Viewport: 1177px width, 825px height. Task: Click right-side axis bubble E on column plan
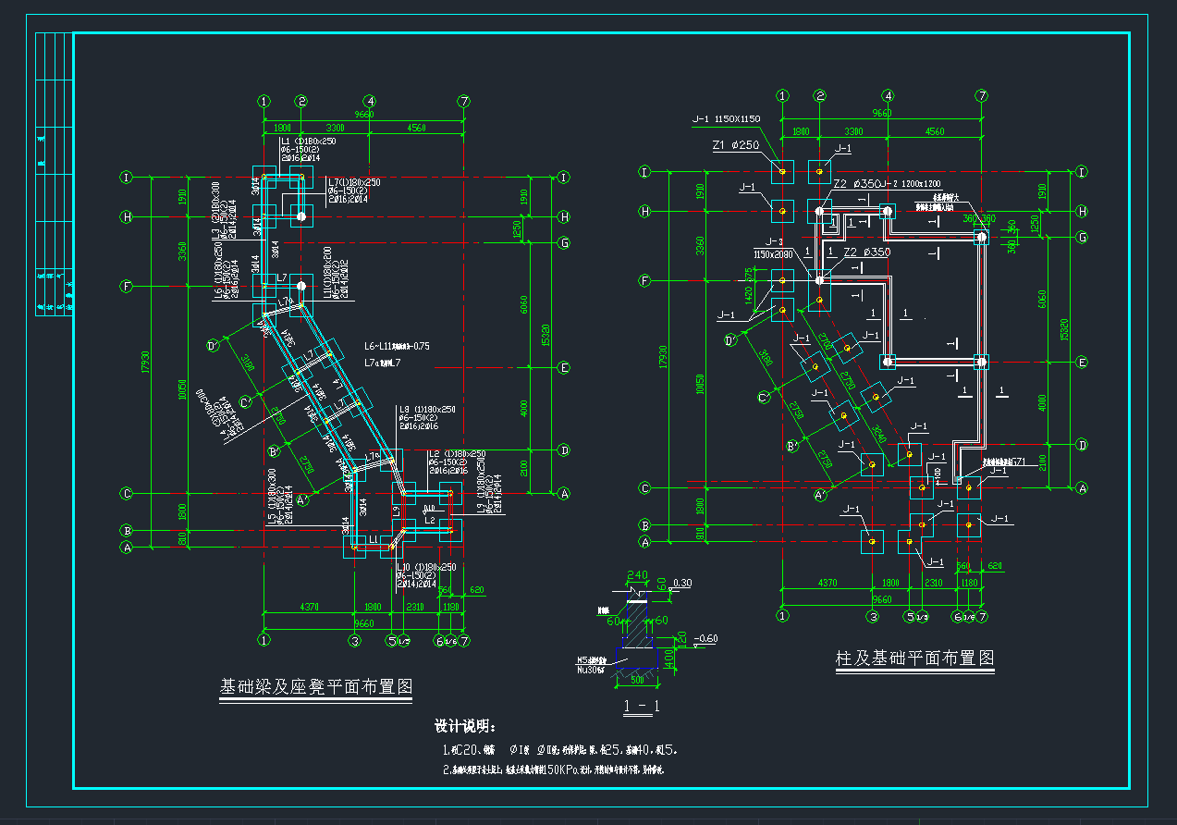1082,363
